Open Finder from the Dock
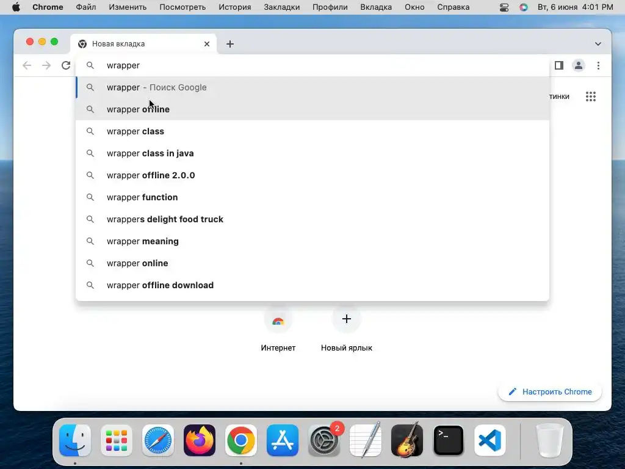This screenshot has width=625, height=469. (75, 440)
